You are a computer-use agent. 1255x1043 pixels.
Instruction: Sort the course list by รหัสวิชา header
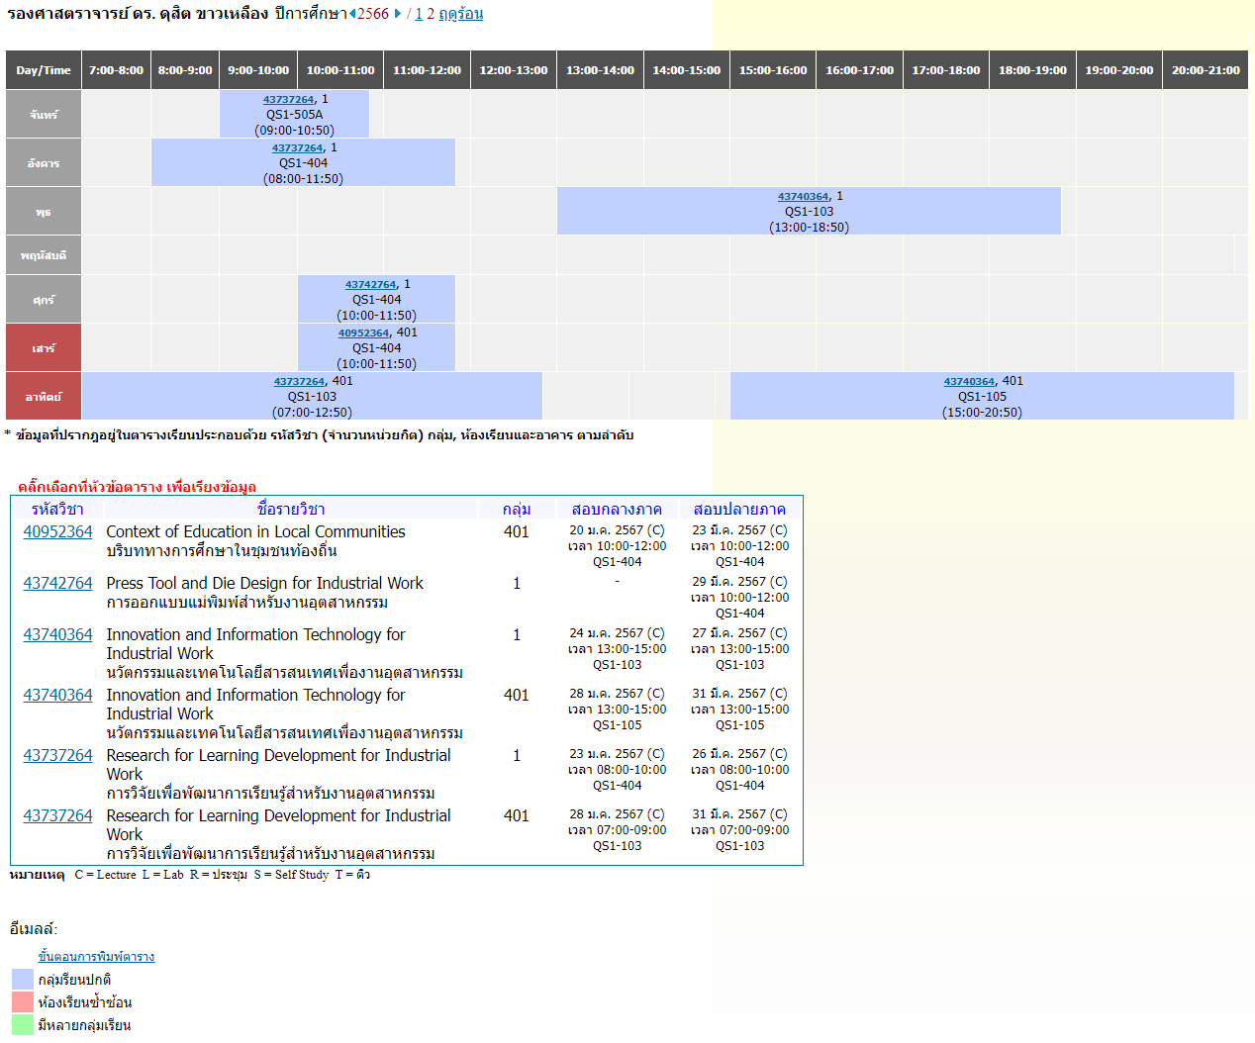57,509
